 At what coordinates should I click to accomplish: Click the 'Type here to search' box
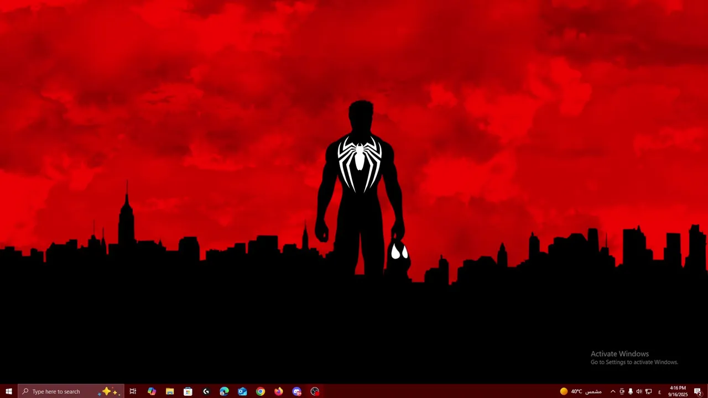point(71,391)
